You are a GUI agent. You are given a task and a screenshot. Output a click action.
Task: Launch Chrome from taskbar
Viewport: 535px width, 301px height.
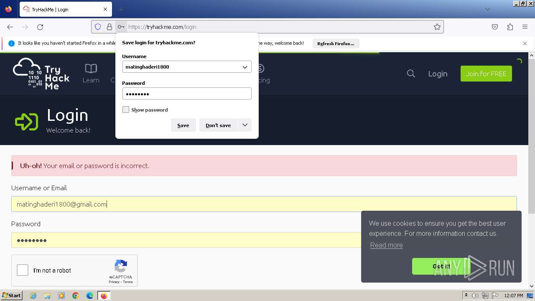(x=76, y=296)
